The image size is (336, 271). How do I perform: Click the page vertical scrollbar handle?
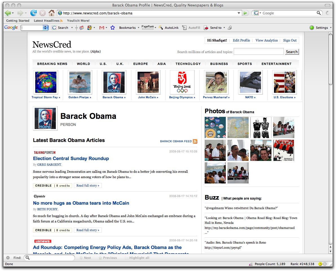click(x=331, y=59)
